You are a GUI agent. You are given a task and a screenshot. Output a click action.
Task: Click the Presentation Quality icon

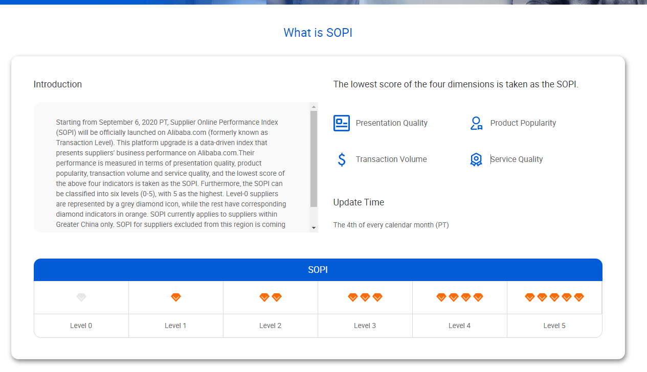(341, 123)
